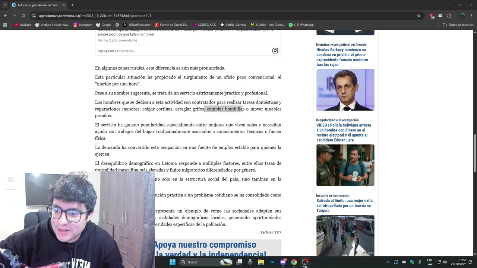Open File Explorer from the taskbar
Viewport: 477px width, 268px height.
tap(261, 262)
